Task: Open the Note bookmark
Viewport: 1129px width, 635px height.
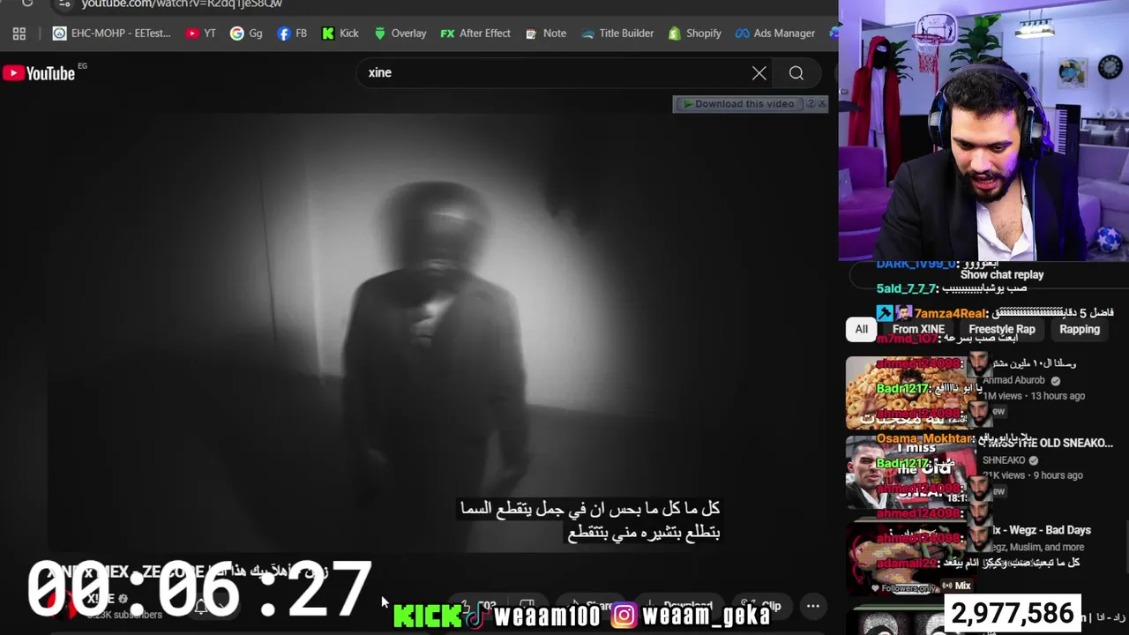Action: click(546, 34)
